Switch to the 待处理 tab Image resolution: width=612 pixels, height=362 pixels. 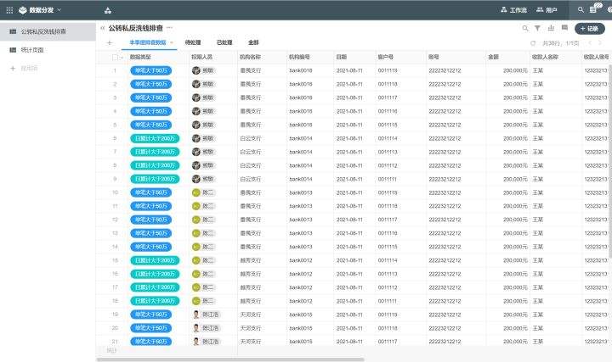click(x=193, y=42)
